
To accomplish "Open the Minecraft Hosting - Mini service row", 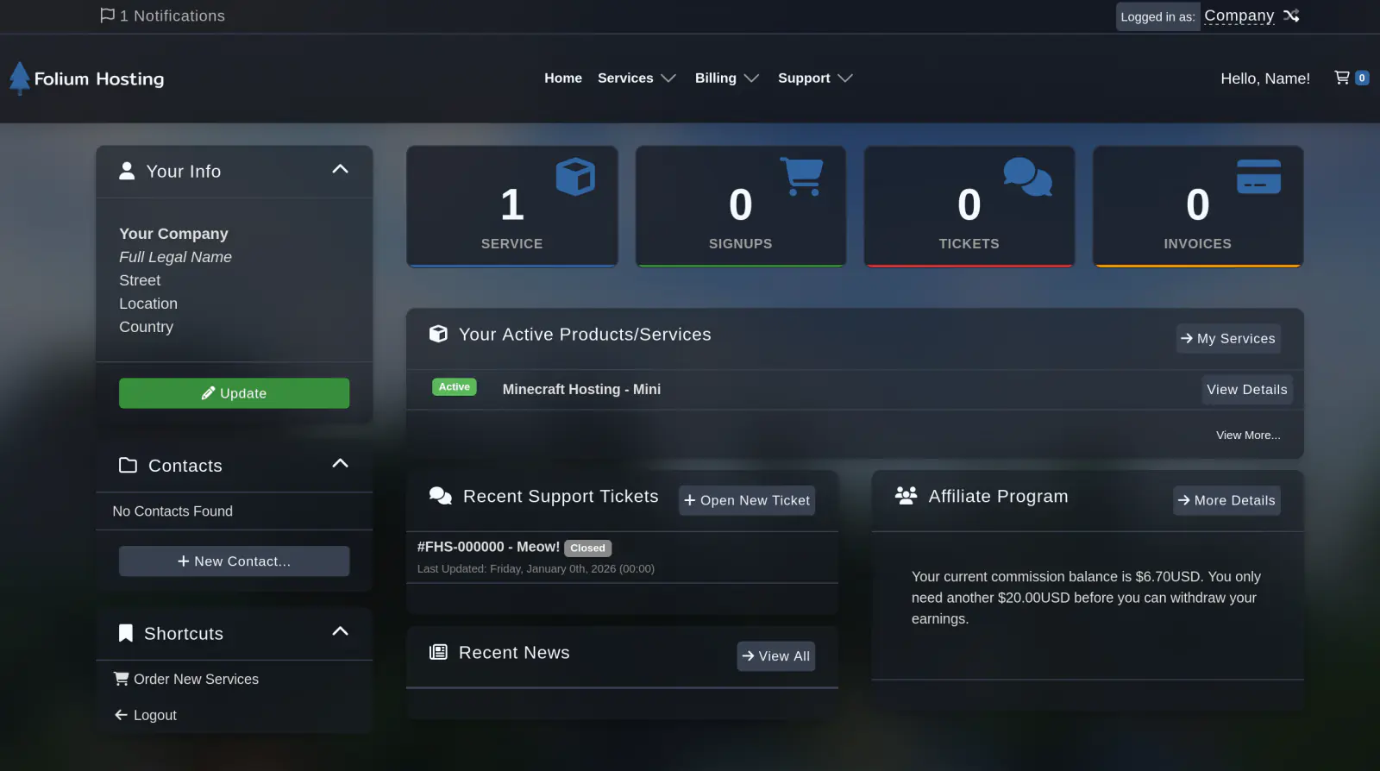I will tap(581, 390).
